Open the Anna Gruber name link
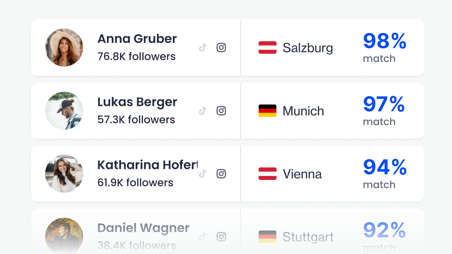452x254 pixels. click(x=137, y=39)
